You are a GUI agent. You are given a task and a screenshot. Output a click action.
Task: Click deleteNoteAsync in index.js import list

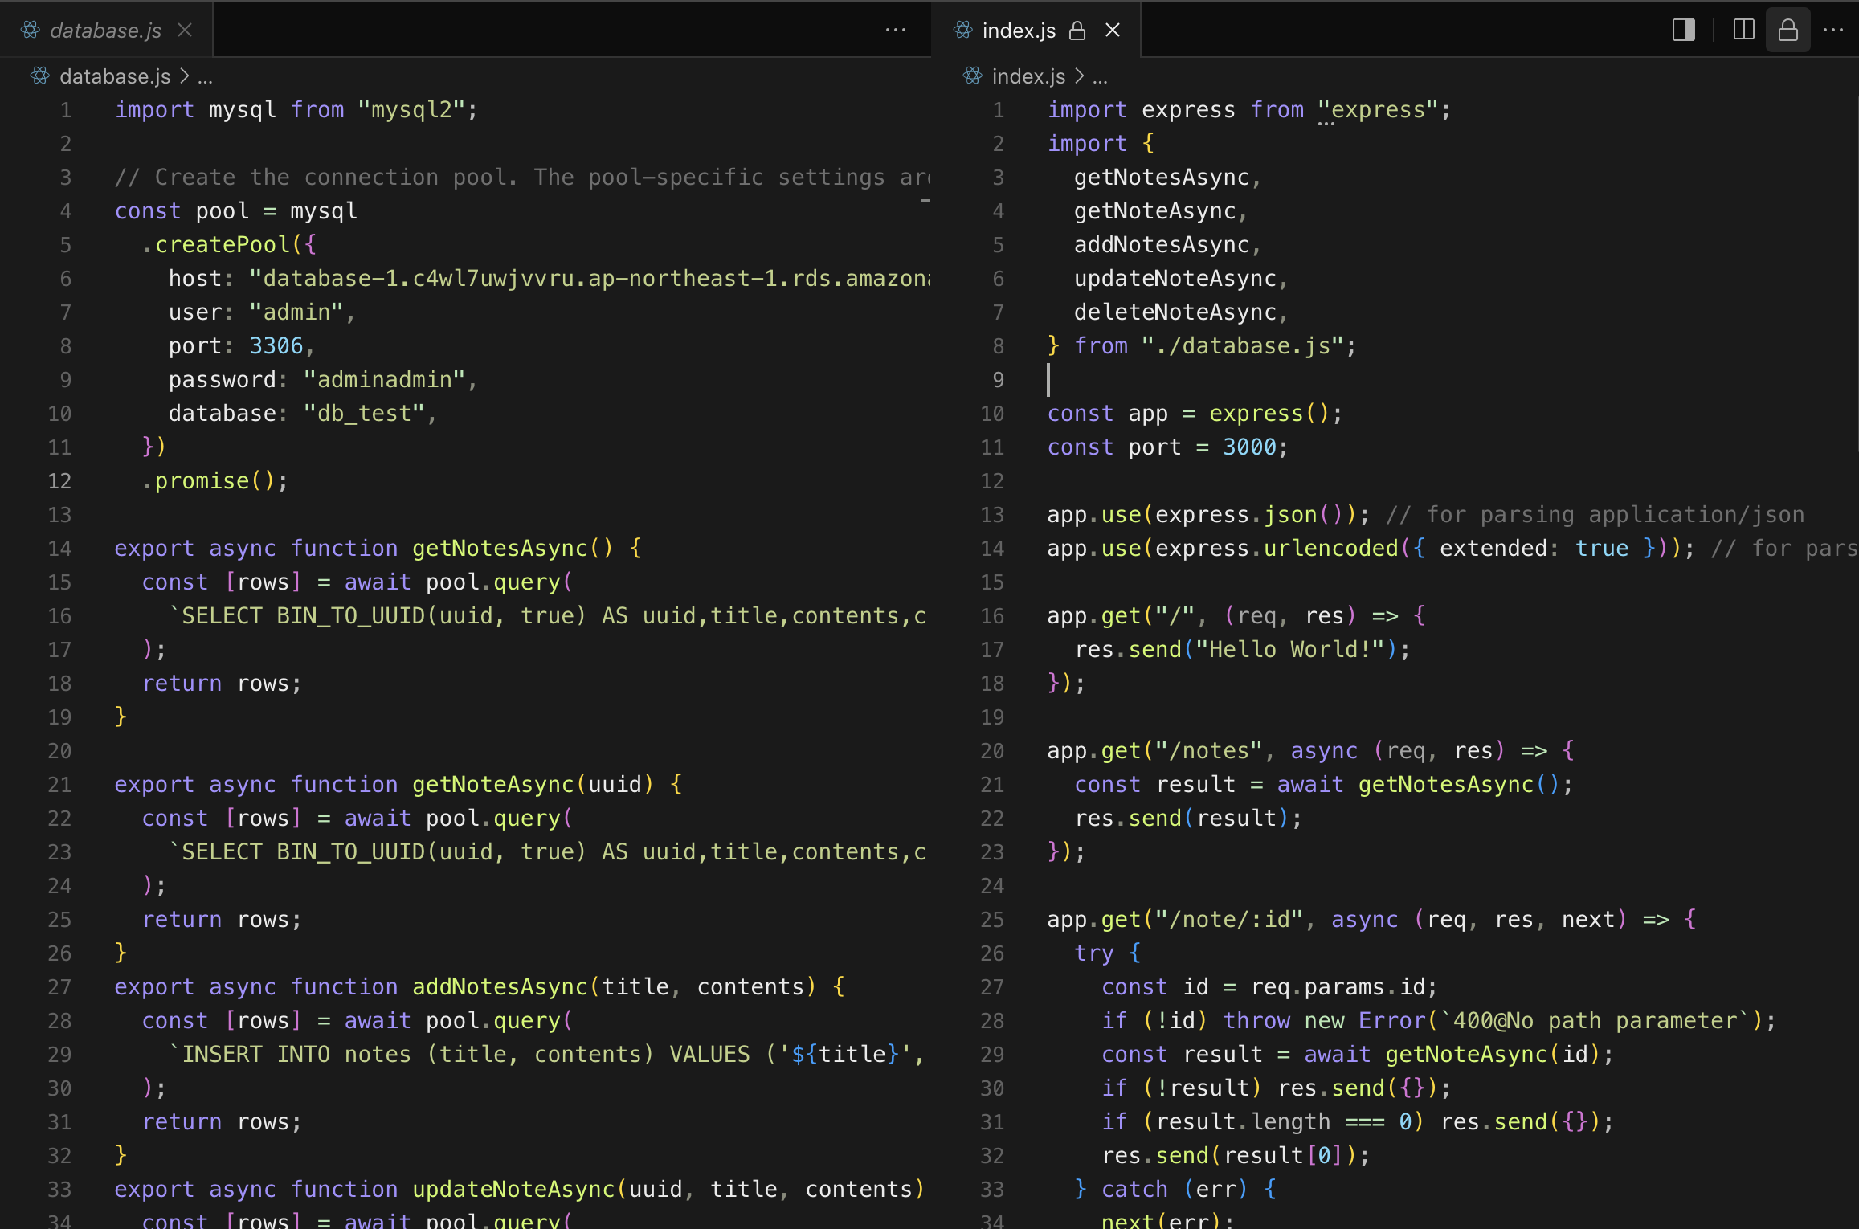[1175, 312]
